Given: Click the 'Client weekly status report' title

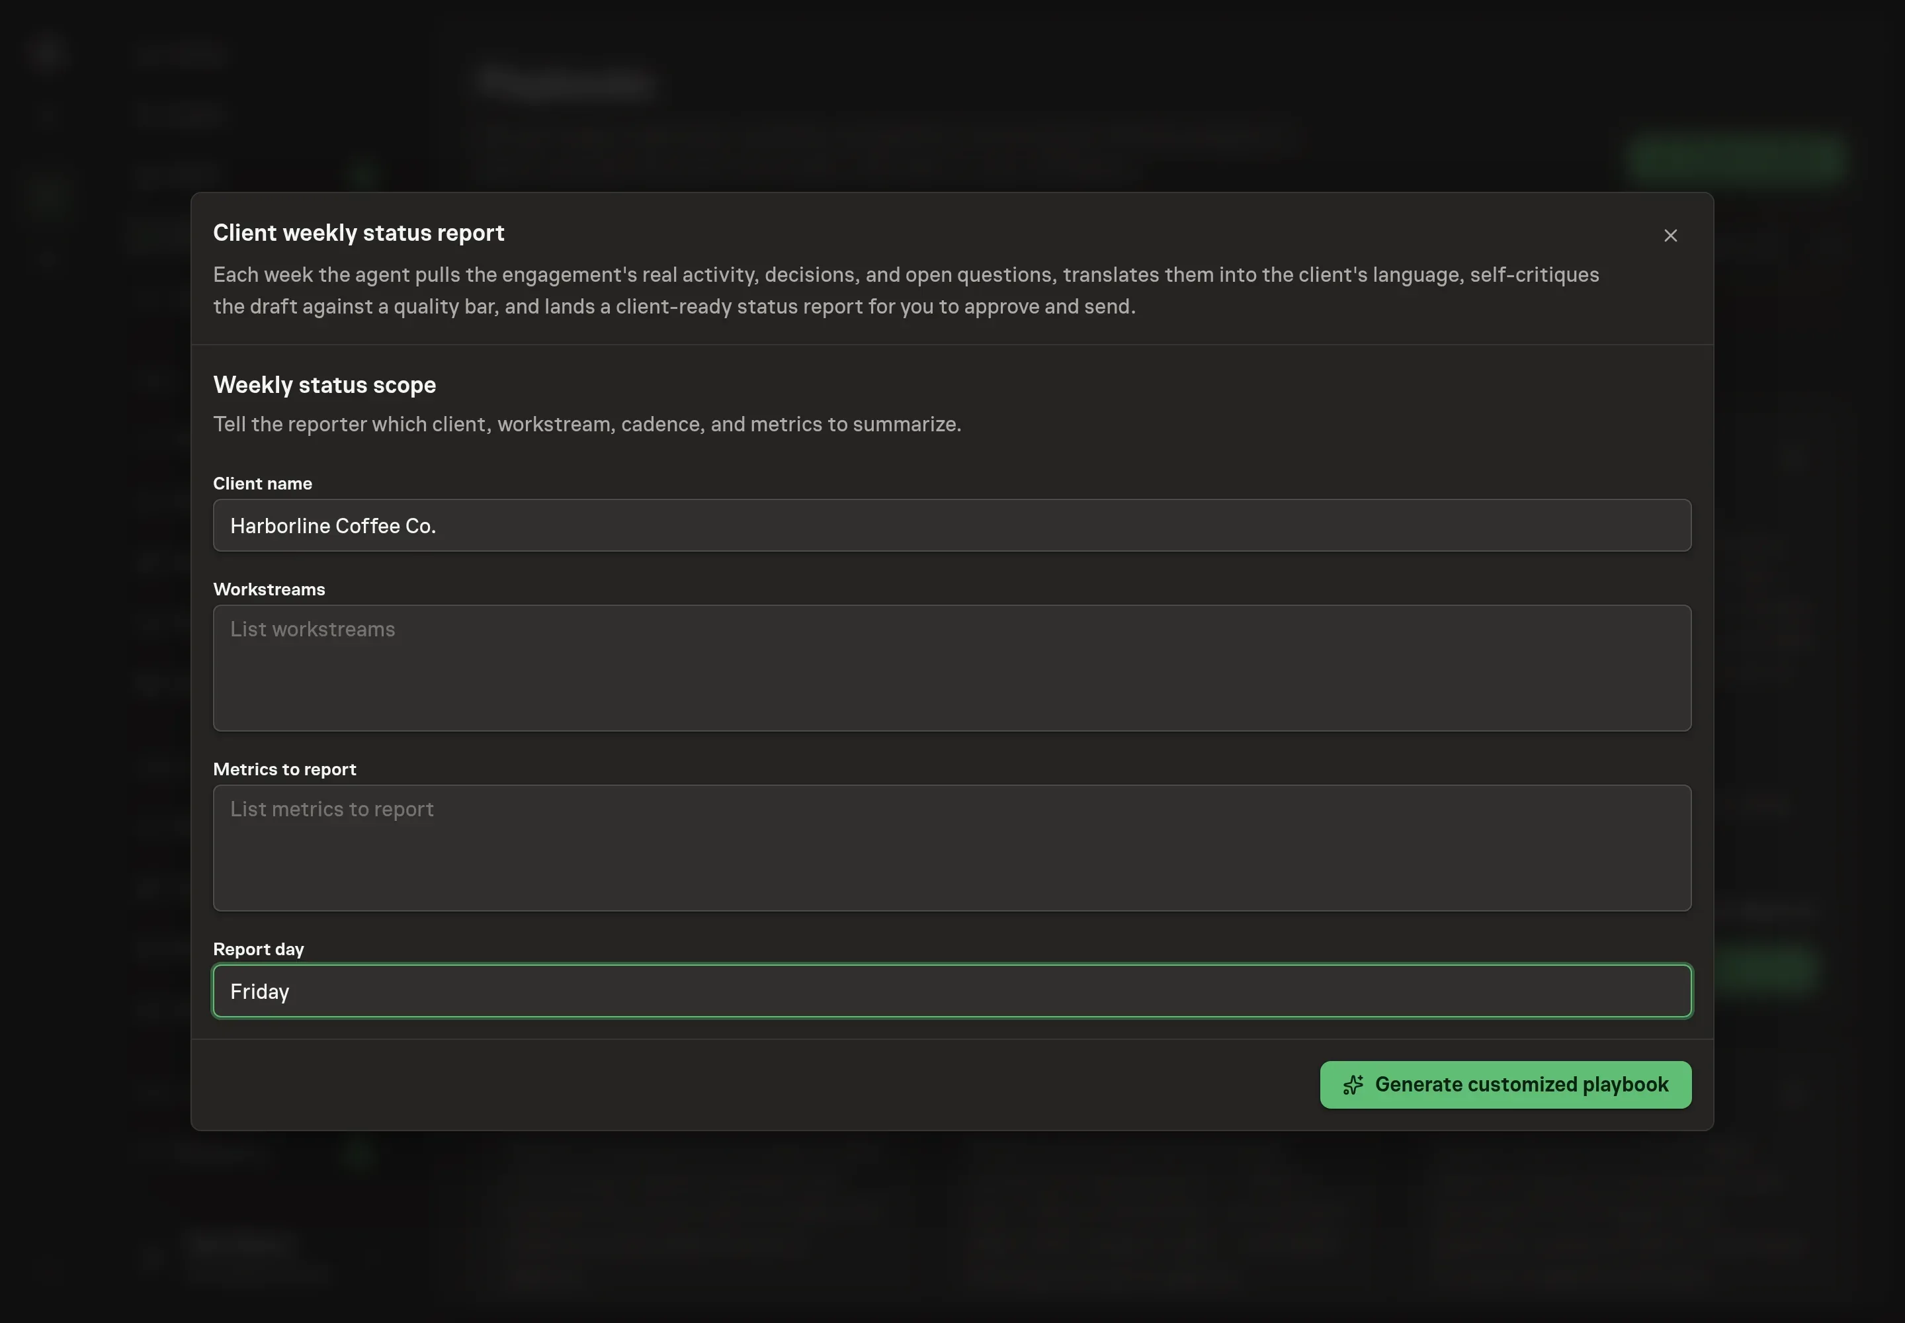Looking at the screenshot, I should point(358,233).
